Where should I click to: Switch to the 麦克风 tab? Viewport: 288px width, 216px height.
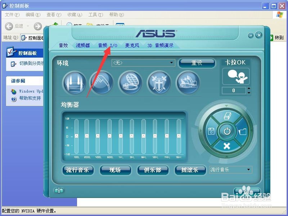pos(132,45)
